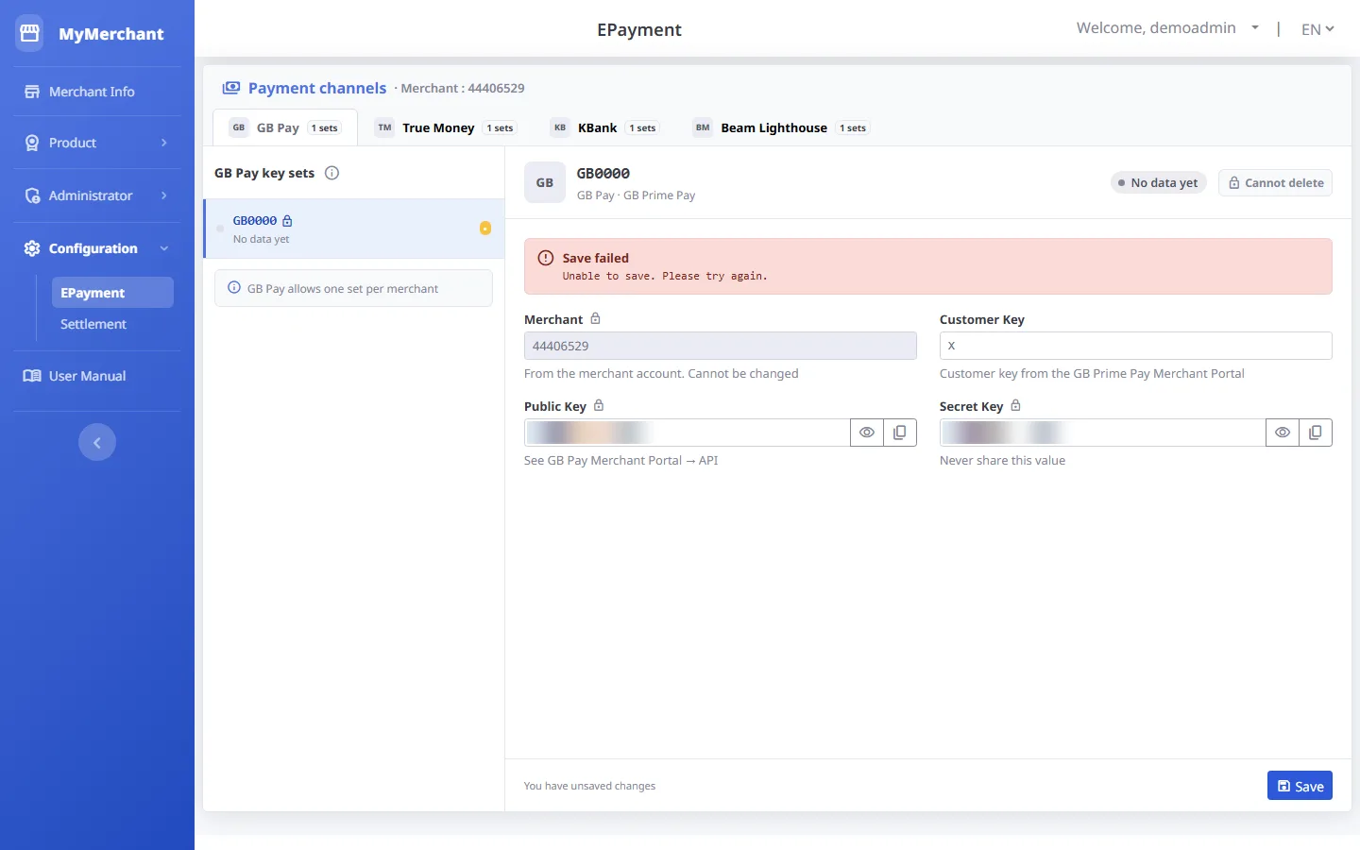Image resolution: width=1360 pixels, height=850 pixels.
Task: Expand the Product menu chevron
Action: [163, 143]
